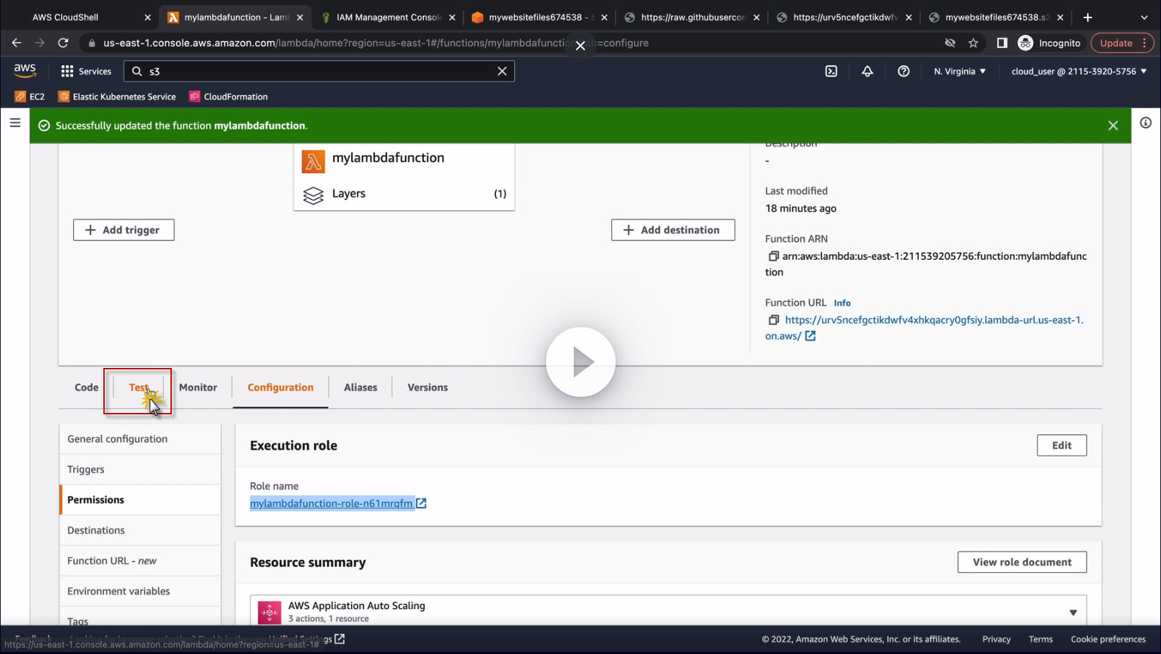Open the browser side panel icon

[1002, 43]
